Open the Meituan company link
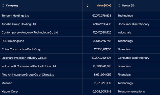160x95 pixels. 7,83
